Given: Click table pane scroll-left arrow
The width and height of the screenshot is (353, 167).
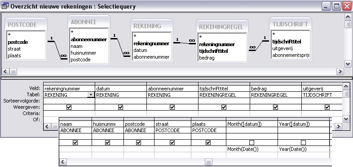Looking at the screenshot, I should pyautogui.click(x=6, y=72).
